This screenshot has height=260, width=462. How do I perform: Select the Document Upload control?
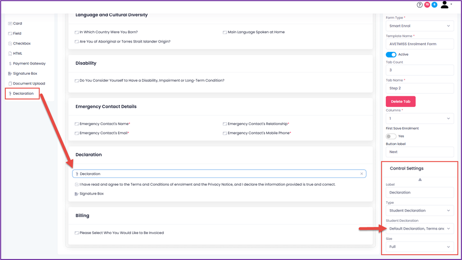(x=28, y=84)
